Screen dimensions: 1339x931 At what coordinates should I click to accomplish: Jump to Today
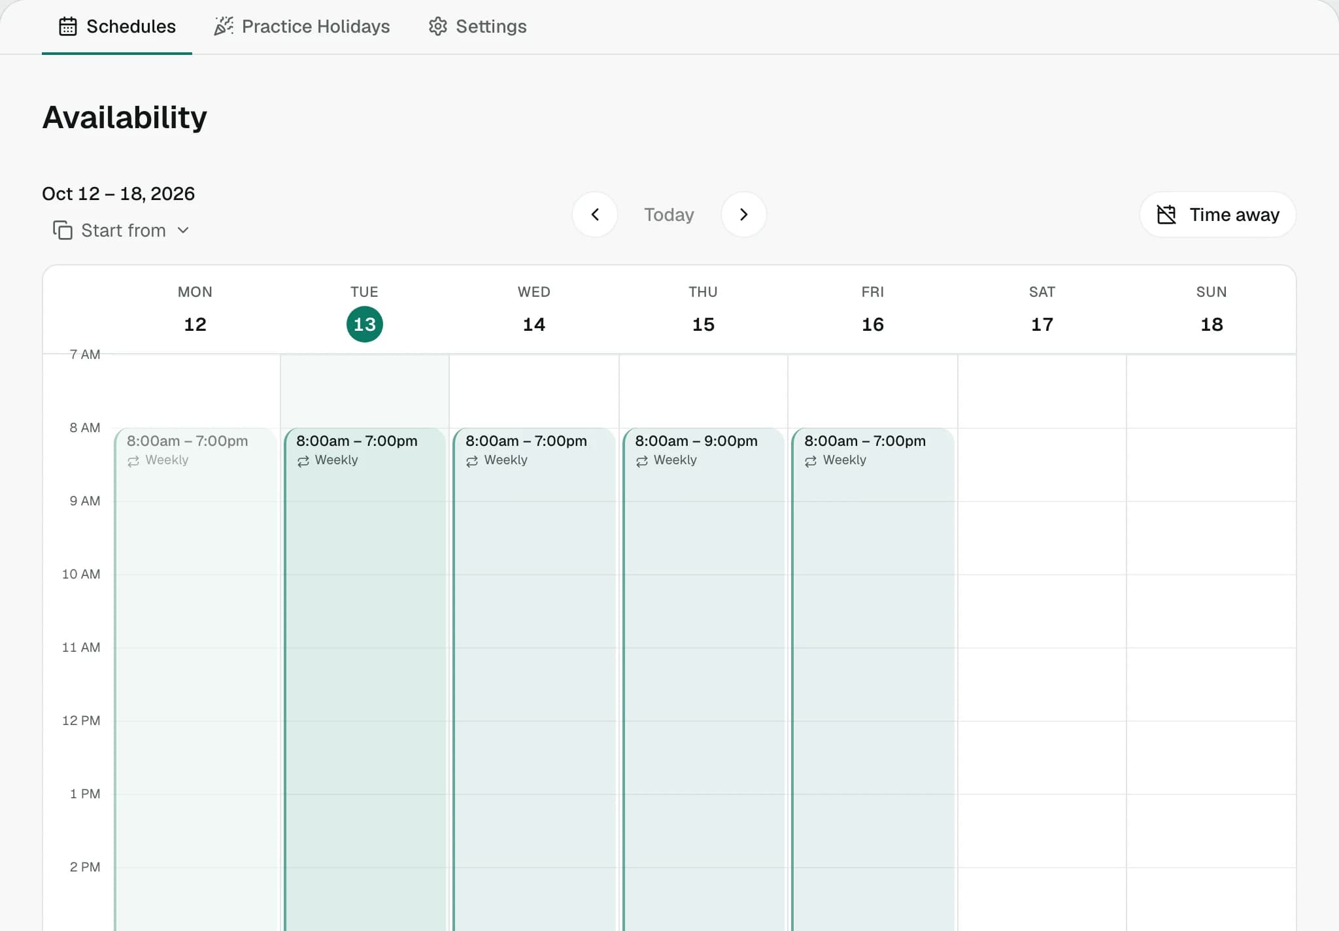[x=669, y=214]
